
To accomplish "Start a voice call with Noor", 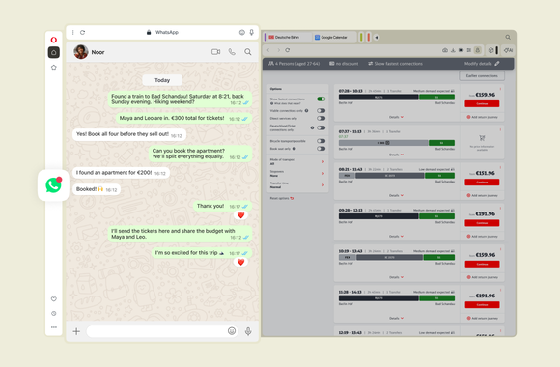I will 232,52.
